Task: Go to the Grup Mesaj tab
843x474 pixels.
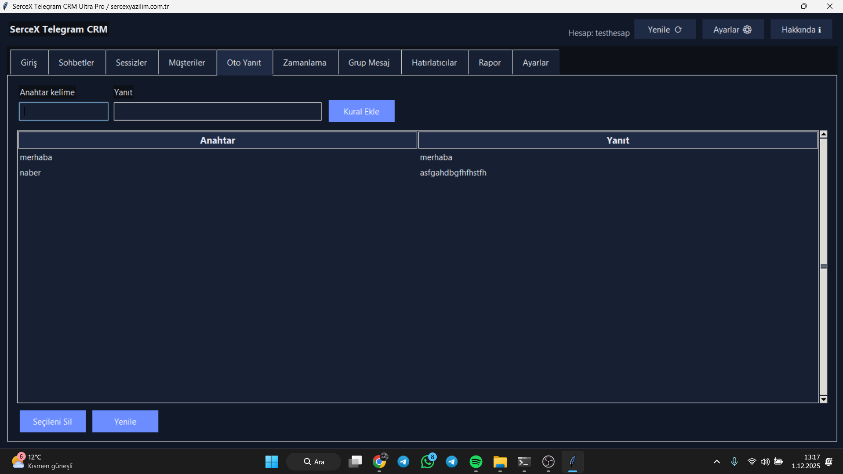Action: [369, 62]
